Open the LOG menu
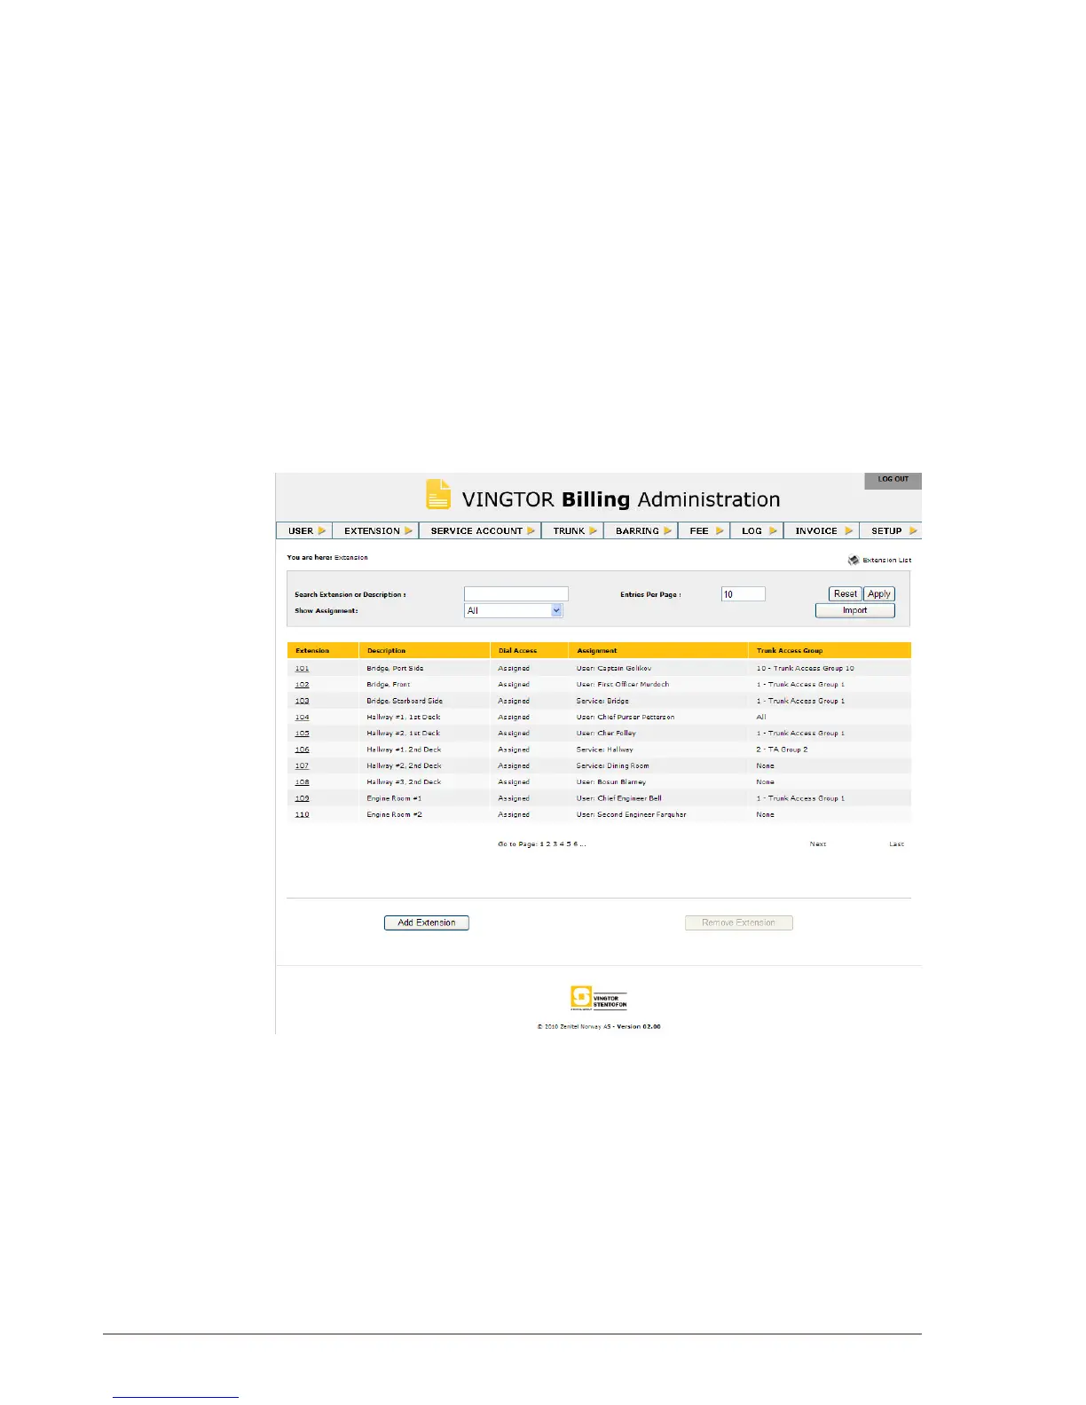The height and width of the screenshot is (1405, 1086). tap(757, 530)
